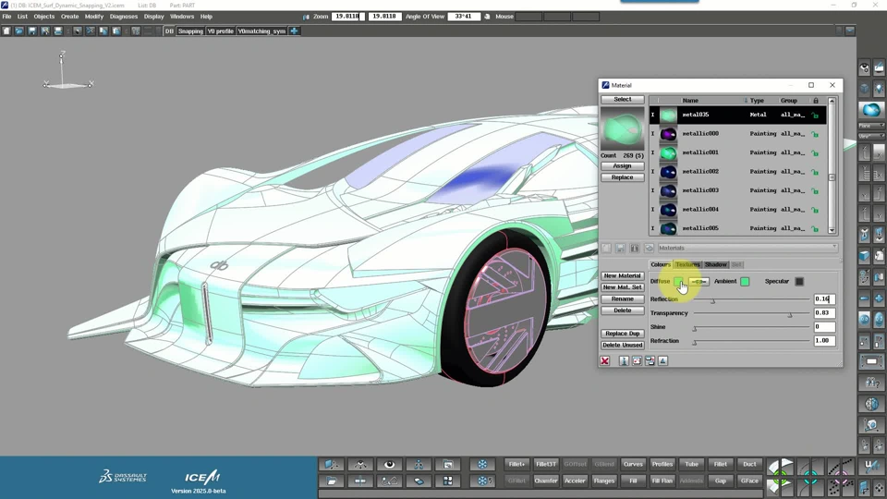This screenshot has height=499, width=887.
Task: Click the Diffuse color swatch
Action: (x=677, y=282)
